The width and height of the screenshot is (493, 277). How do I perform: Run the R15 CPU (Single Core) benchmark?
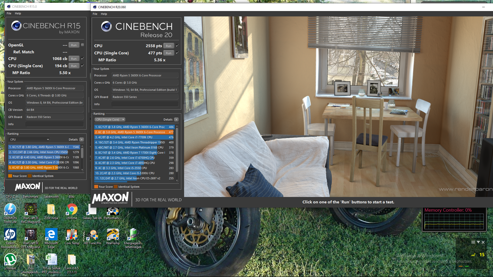click(x=74, y=66)
